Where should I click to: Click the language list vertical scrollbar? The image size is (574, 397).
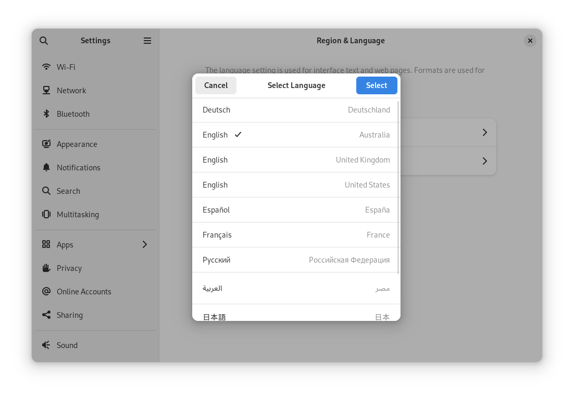click(398, 188)
